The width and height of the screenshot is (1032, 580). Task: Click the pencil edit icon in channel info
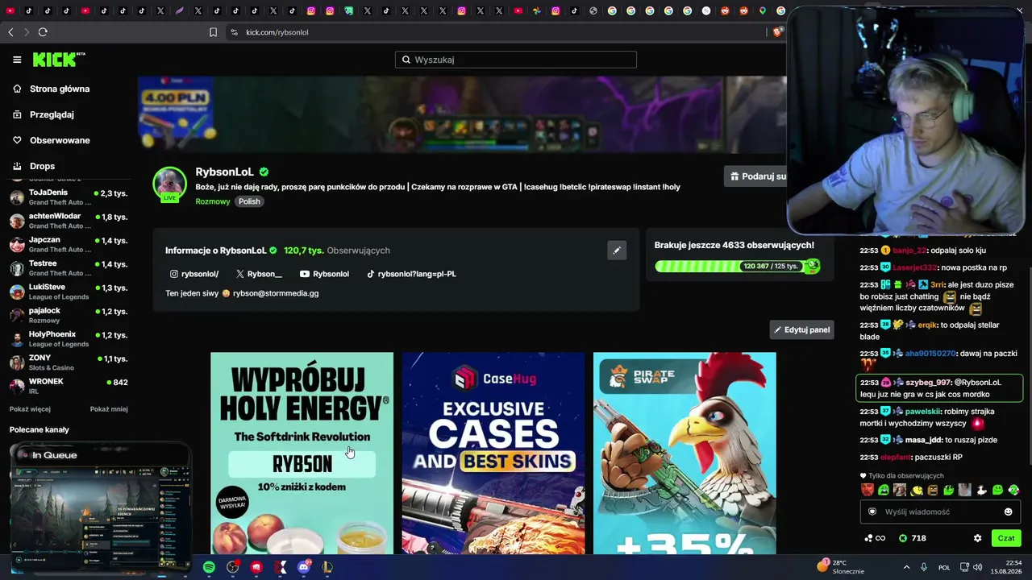(617, 251)
